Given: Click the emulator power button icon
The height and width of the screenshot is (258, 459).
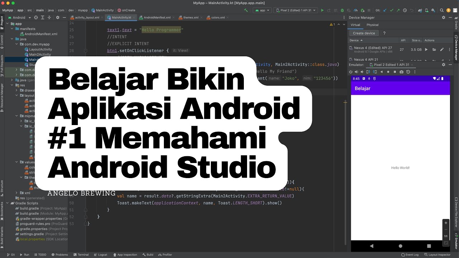Looking at the screenshot, I should [x=351, y=72].
